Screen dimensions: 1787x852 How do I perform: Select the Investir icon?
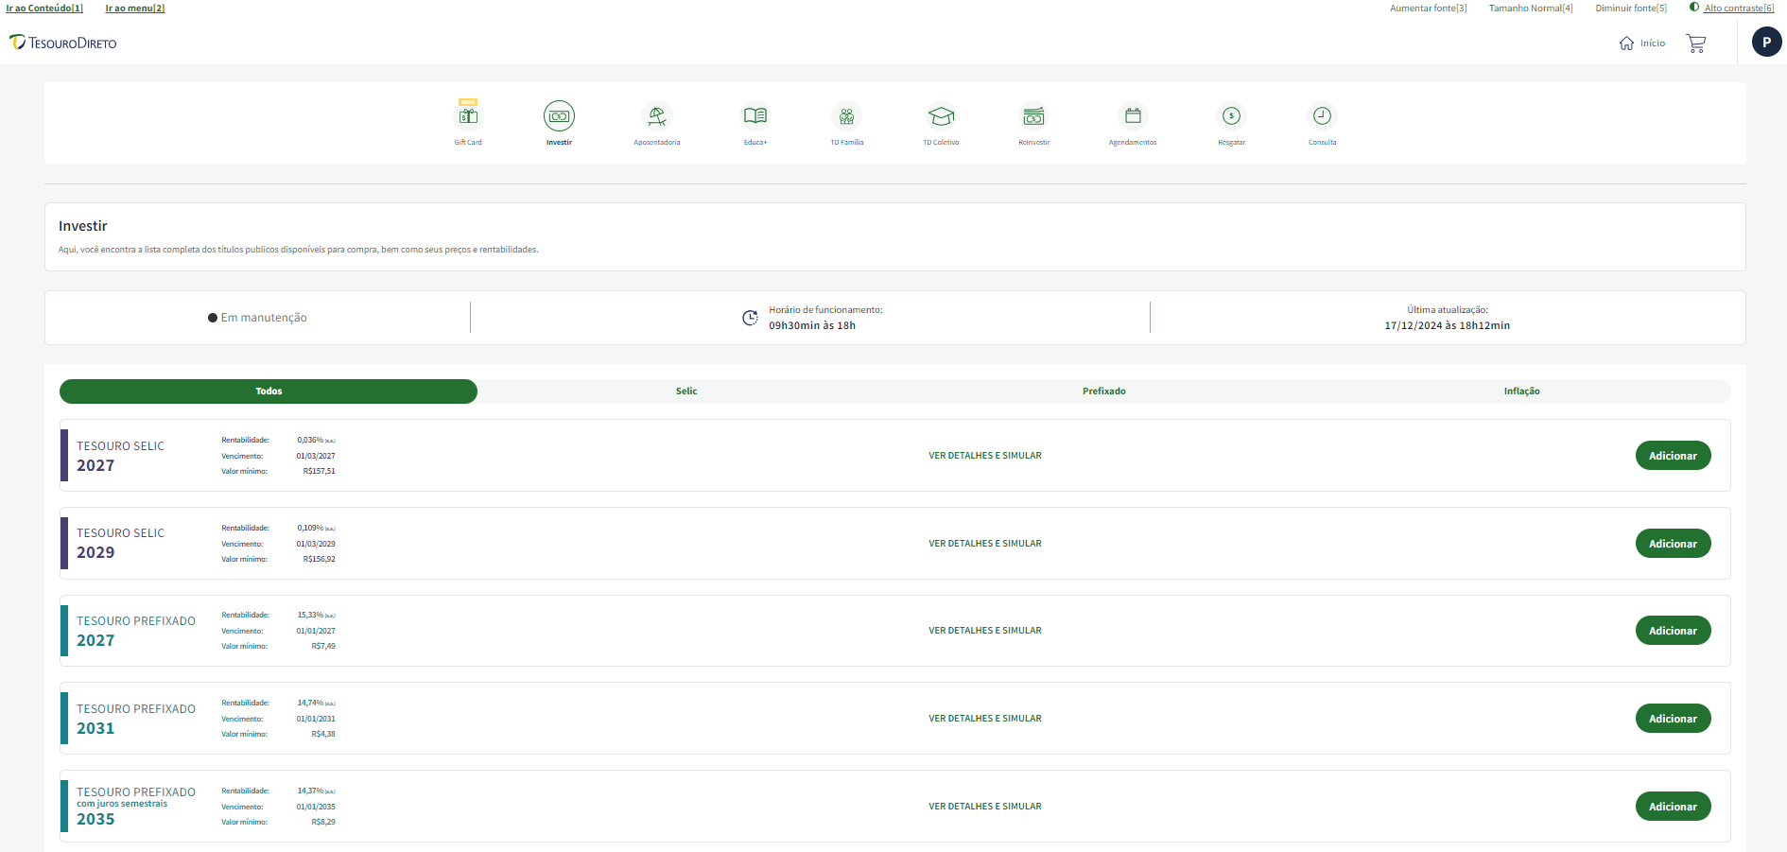tap(559, 115)
